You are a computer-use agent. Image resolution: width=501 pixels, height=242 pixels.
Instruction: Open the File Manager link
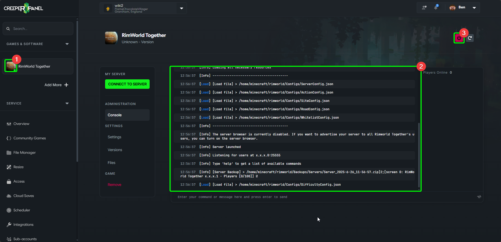click(x=25, y=153)
